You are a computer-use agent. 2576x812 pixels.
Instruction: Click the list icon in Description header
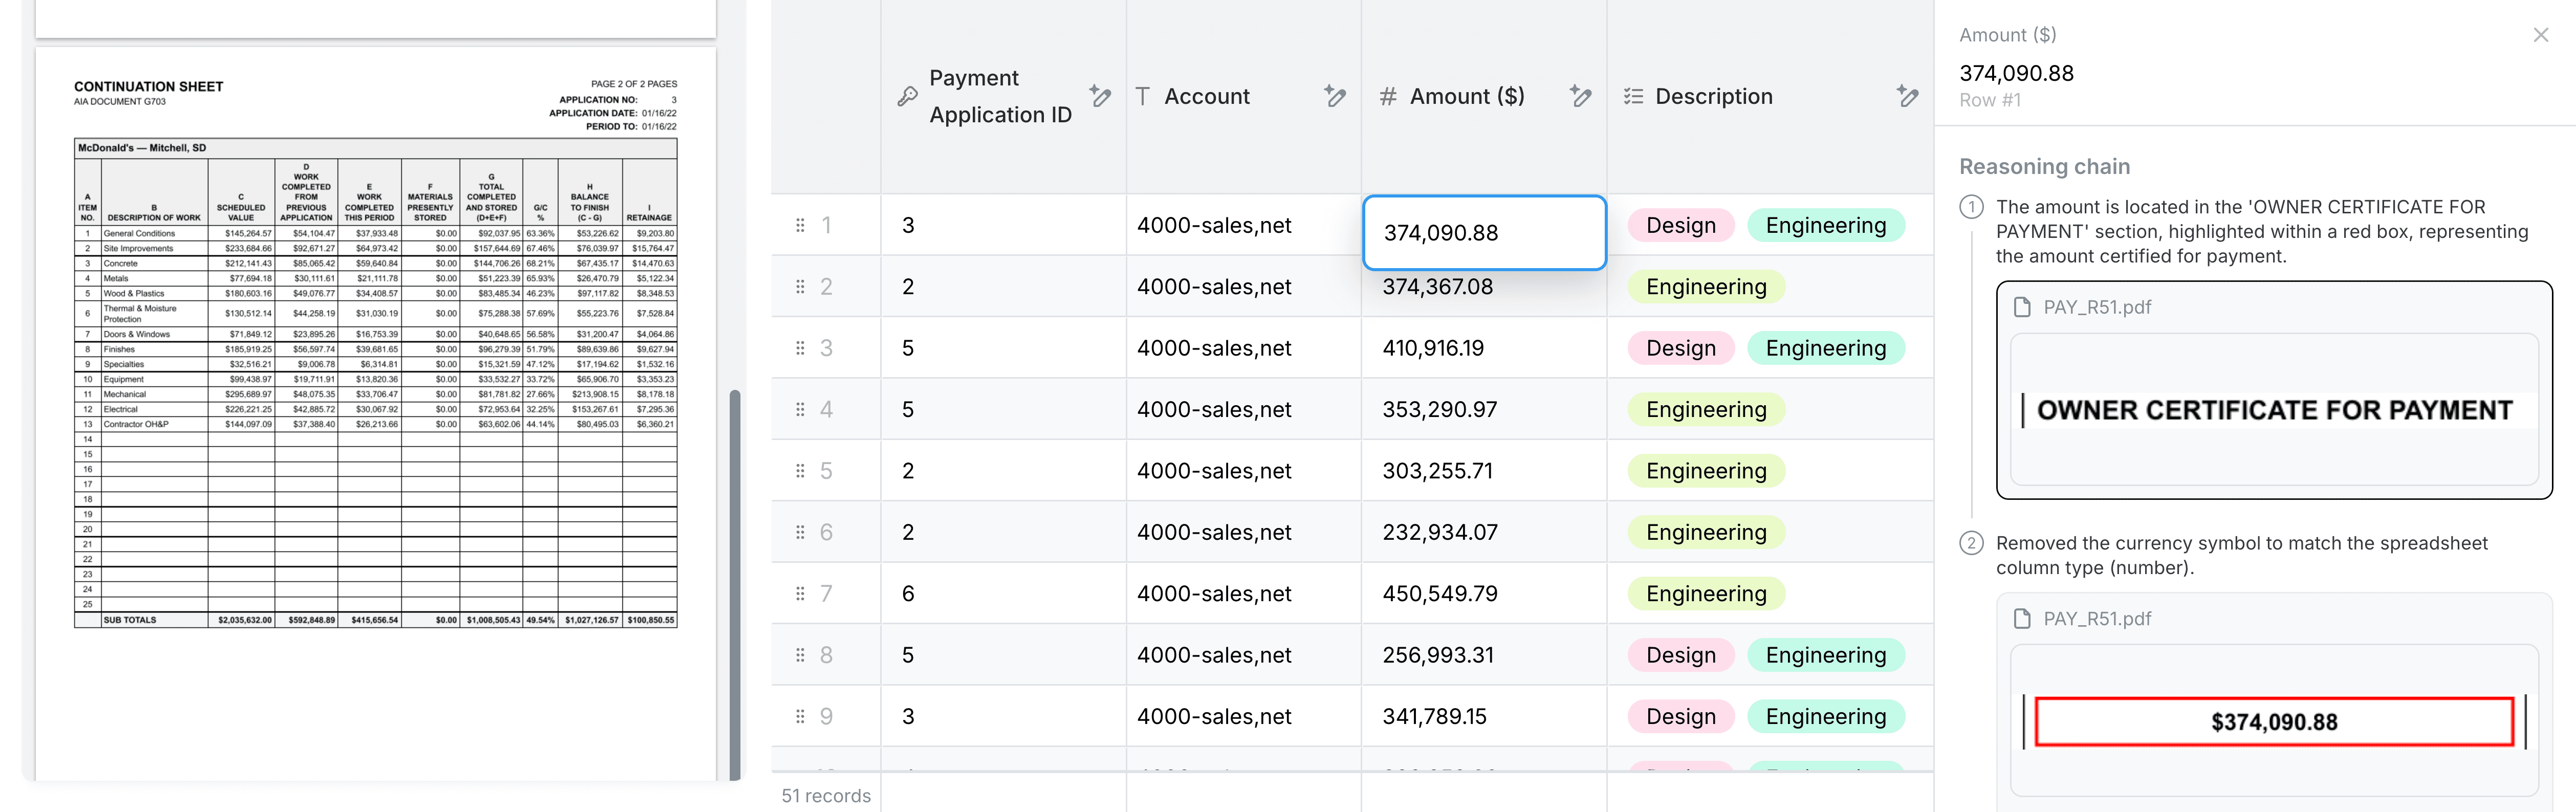[x=1633, y=97]
